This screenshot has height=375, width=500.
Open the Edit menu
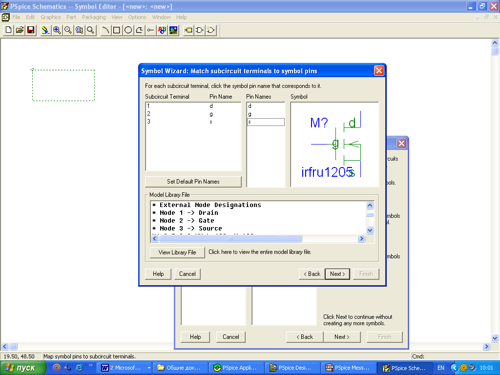click(x=30, y=17)
